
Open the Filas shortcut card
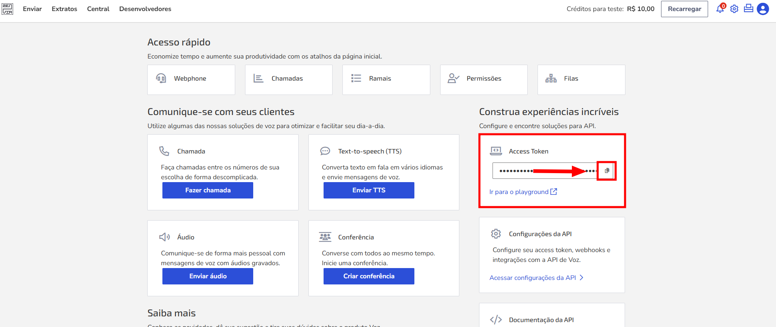[x=581, y=79]
